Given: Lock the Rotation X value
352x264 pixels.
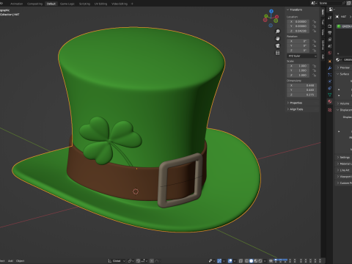Looking at the screenshot, I should 315,41.
